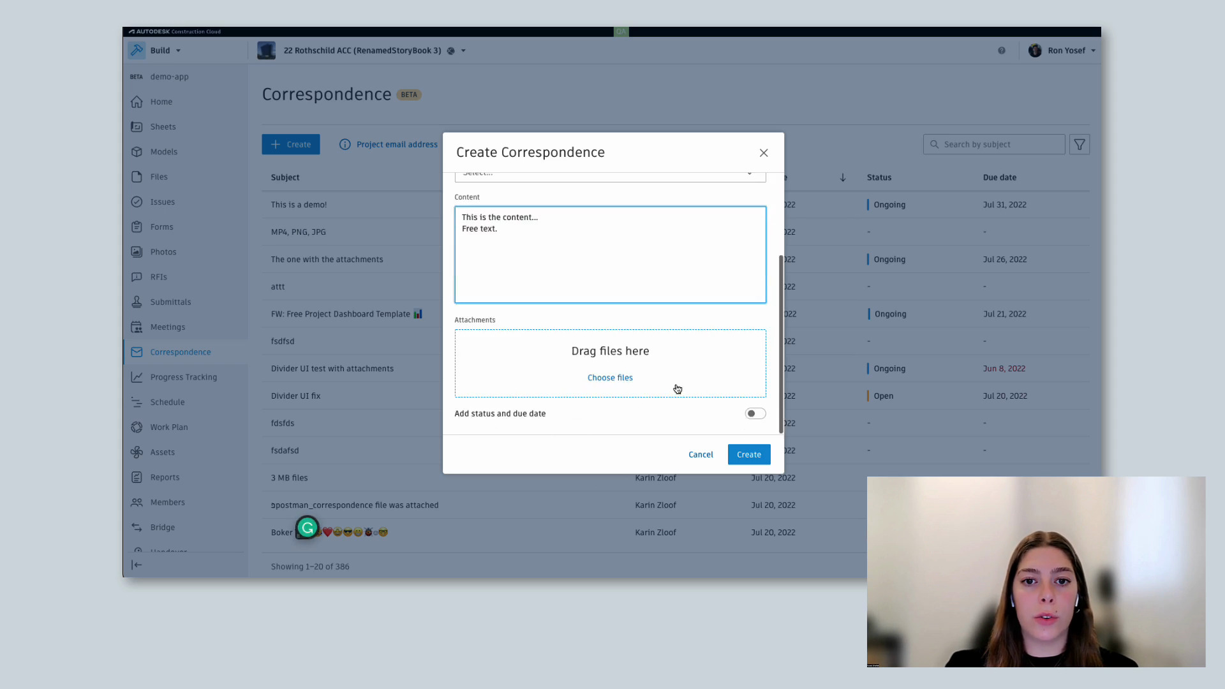Open the demo-app beta menu entry
Image resolution: width=1225 pixels, height=689 pixels.
point(168,77)
